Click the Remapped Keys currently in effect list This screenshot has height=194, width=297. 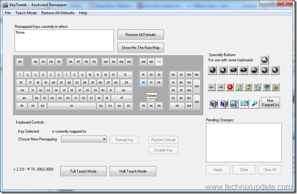(x=64, y=41)
